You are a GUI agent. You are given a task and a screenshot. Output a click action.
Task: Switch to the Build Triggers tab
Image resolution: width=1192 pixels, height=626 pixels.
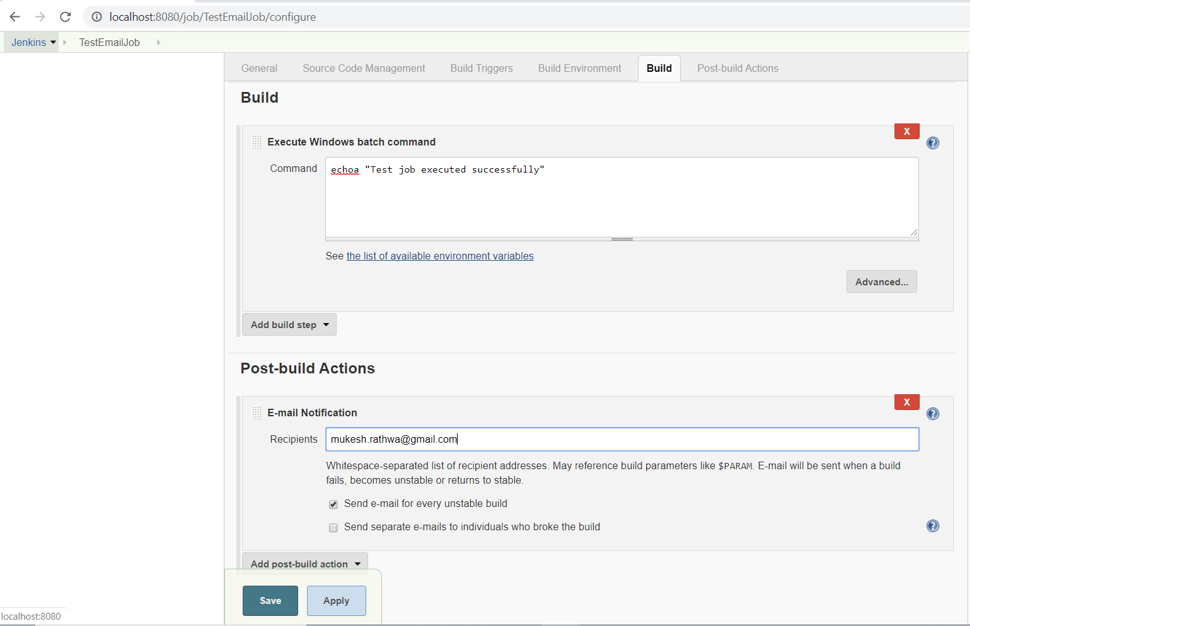(481, 68)
